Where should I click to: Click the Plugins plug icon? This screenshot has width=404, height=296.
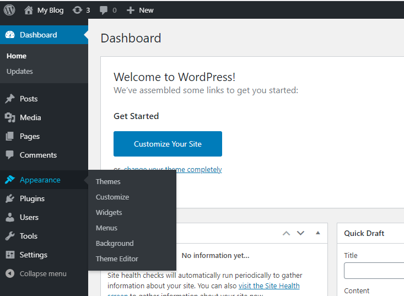(x=10, y=198)
